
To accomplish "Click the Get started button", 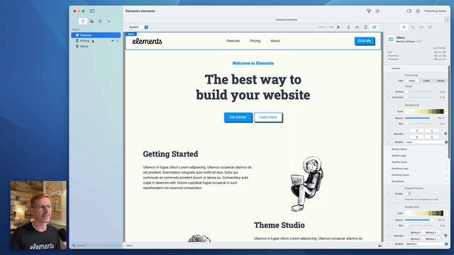I will click(238, 117).
